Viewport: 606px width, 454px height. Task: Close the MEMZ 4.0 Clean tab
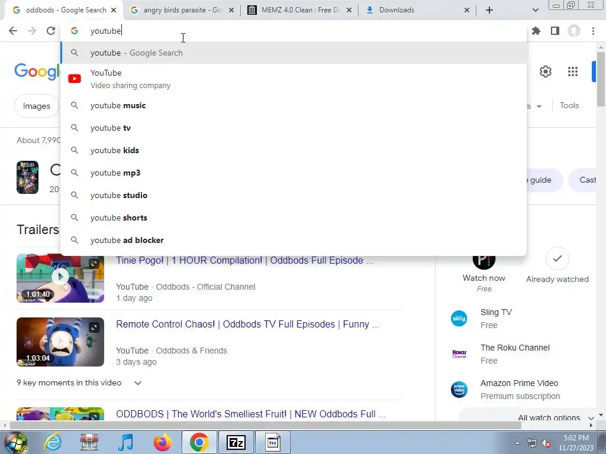tap(349, 10)
